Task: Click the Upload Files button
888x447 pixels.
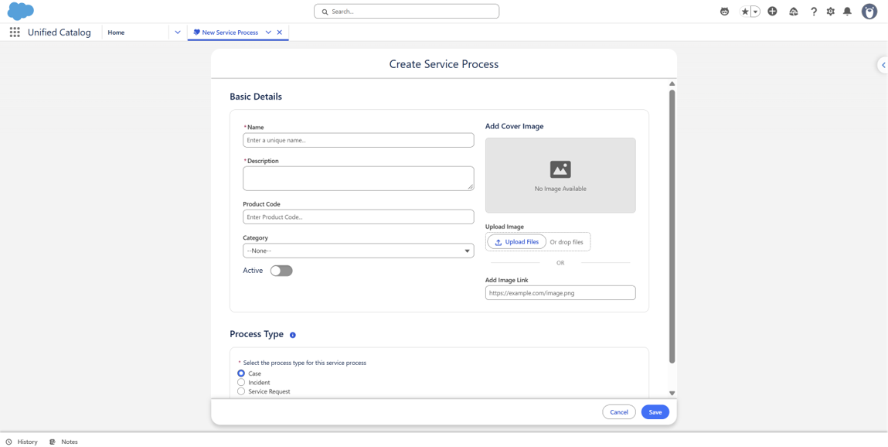Action: point(516,242)
